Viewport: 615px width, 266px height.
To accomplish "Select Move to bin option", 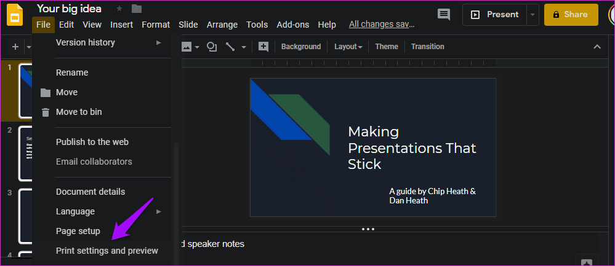I will (x=102, y=112).
